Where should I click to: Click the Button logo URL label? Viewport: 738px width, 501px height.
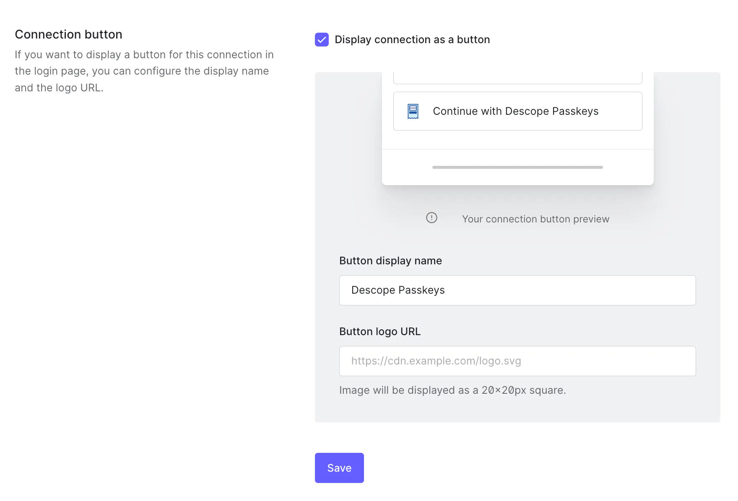(x=379, y=331)
